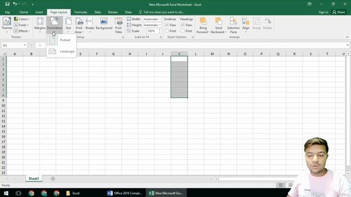
Task: Click the Select All corner button
Action: (x=3, y=54)
